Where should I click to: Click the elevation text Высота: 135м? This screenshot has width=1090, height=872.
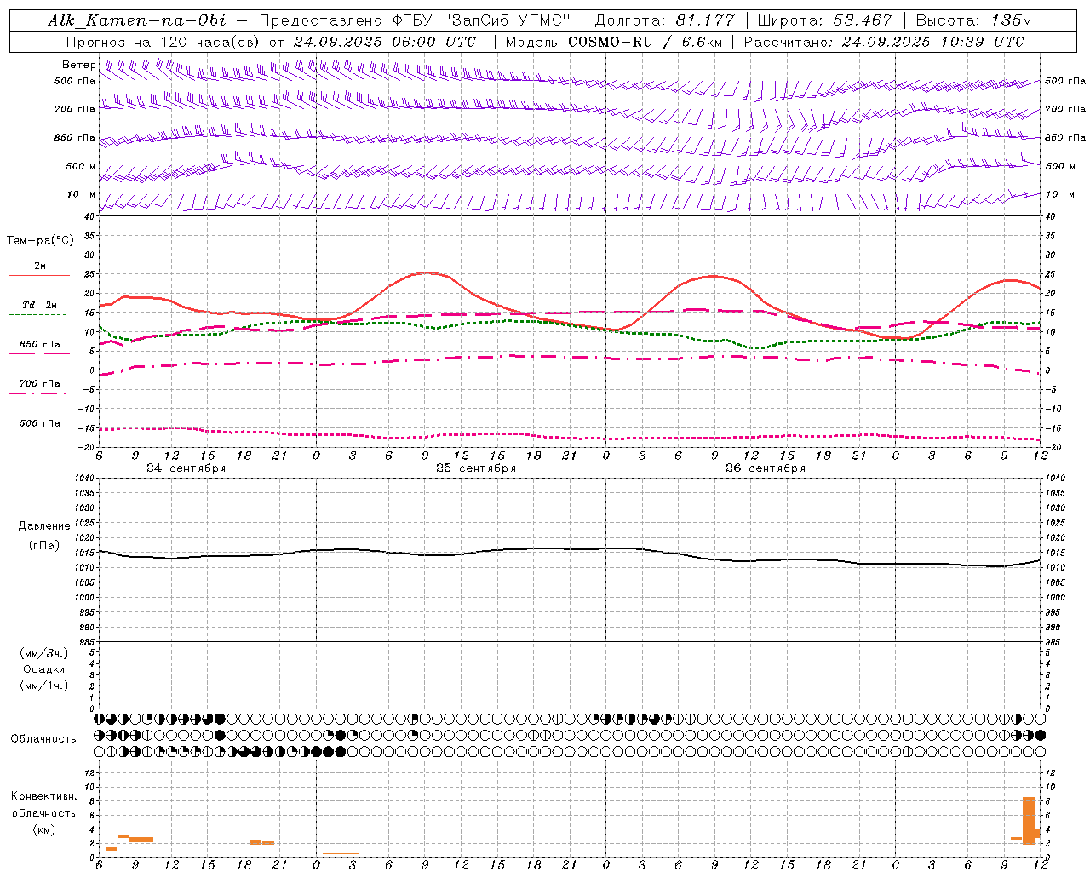[x=974, y=20]
